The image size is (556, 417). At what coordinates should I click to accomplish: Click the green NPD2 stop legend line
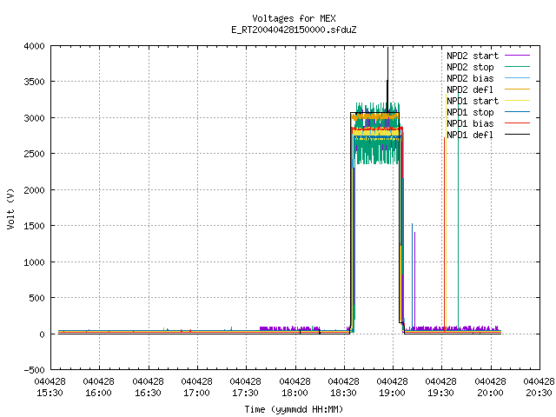517,67
